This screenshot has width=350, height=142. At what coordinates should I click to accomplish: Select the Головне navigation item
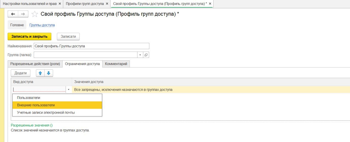[17, 25]
